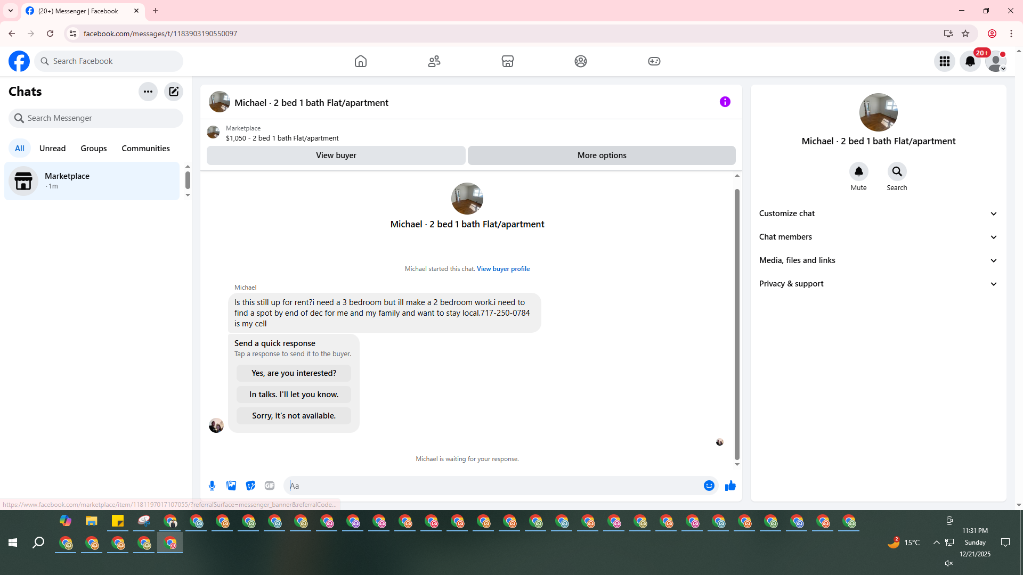Screen dimensions: 1023x575
Task: Open the emoji picker smiley icon
Action: 709,486
